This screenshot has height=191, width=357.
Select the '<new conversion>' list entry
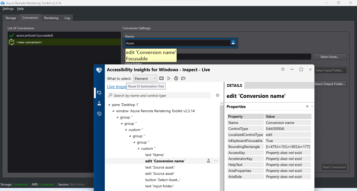[x=64, y=42]
